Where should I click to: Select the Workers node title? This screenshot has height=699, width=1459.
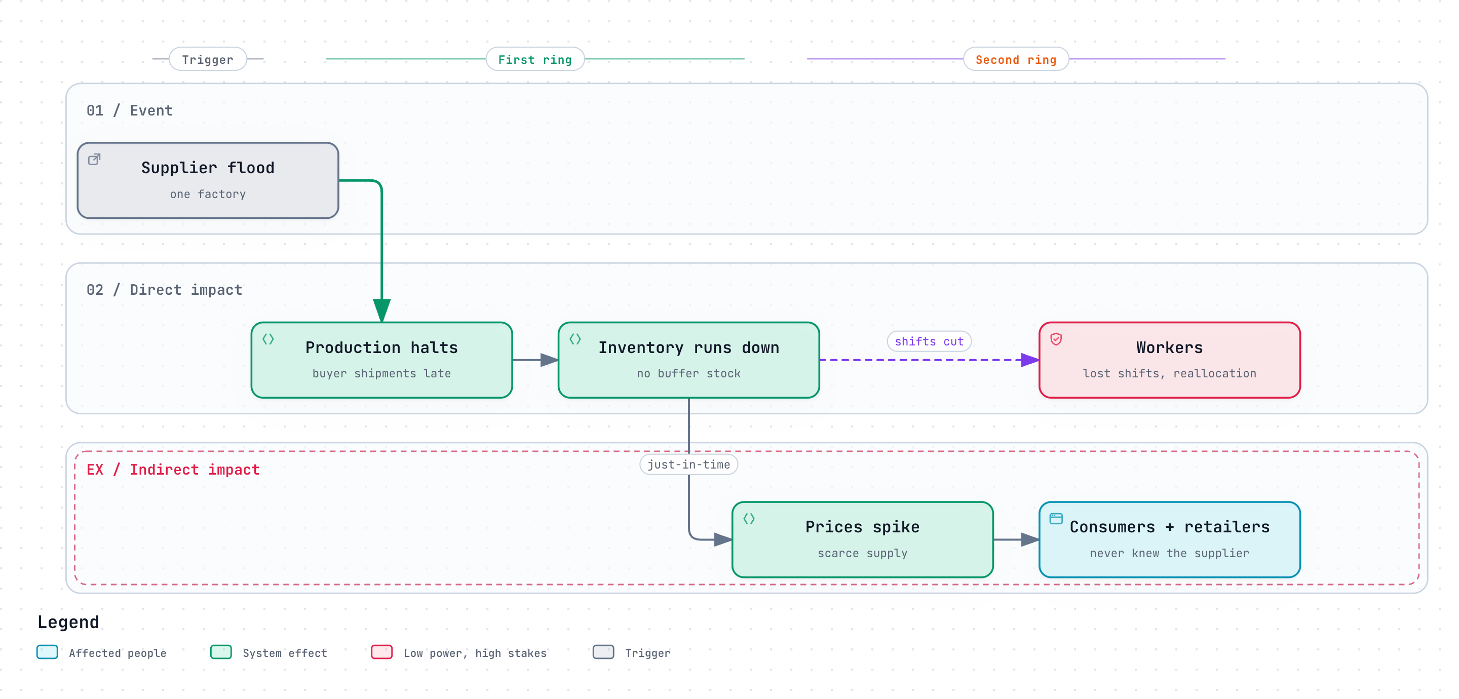pyautogui.click(x=1170, y=347)
